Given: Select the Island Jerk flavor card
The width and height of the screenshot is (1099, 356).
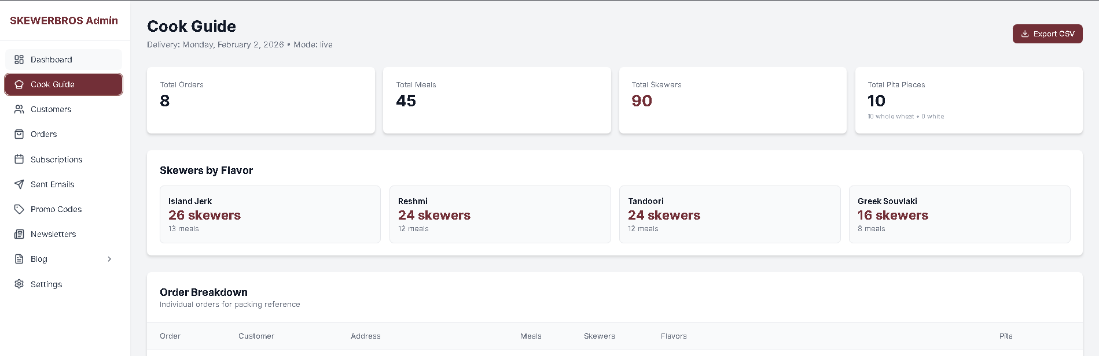Looking at the screenshot, I should pos(270,214).
